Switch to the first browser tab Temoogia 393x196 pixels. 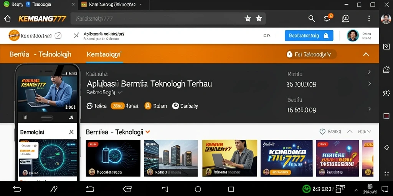[38, 5]
